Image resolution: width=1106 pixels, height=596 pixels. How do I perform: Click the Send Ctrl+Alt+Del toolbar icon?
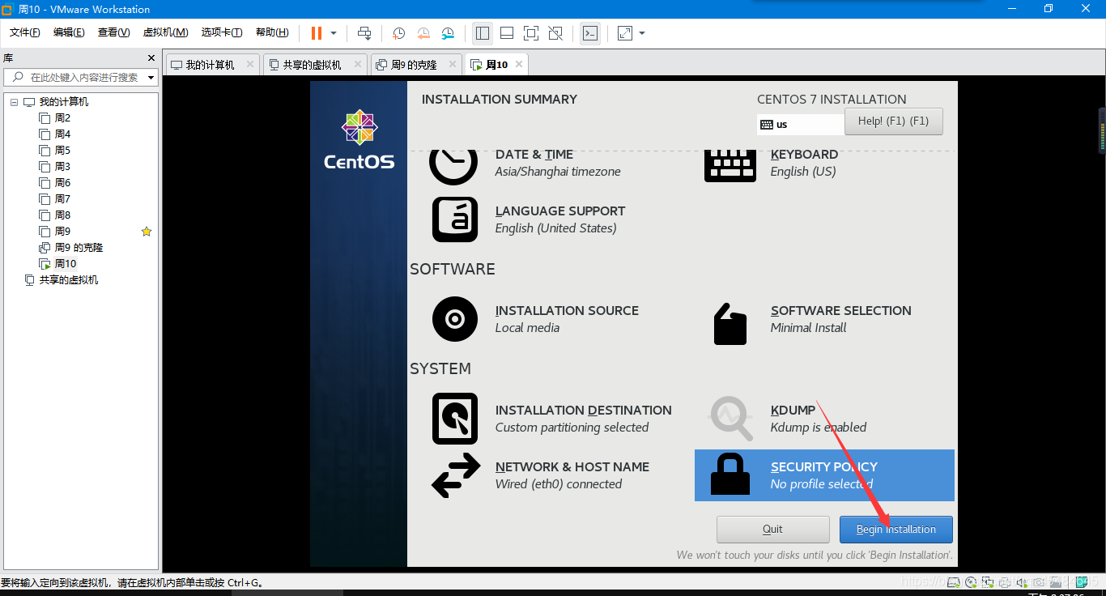pos(364,33)
